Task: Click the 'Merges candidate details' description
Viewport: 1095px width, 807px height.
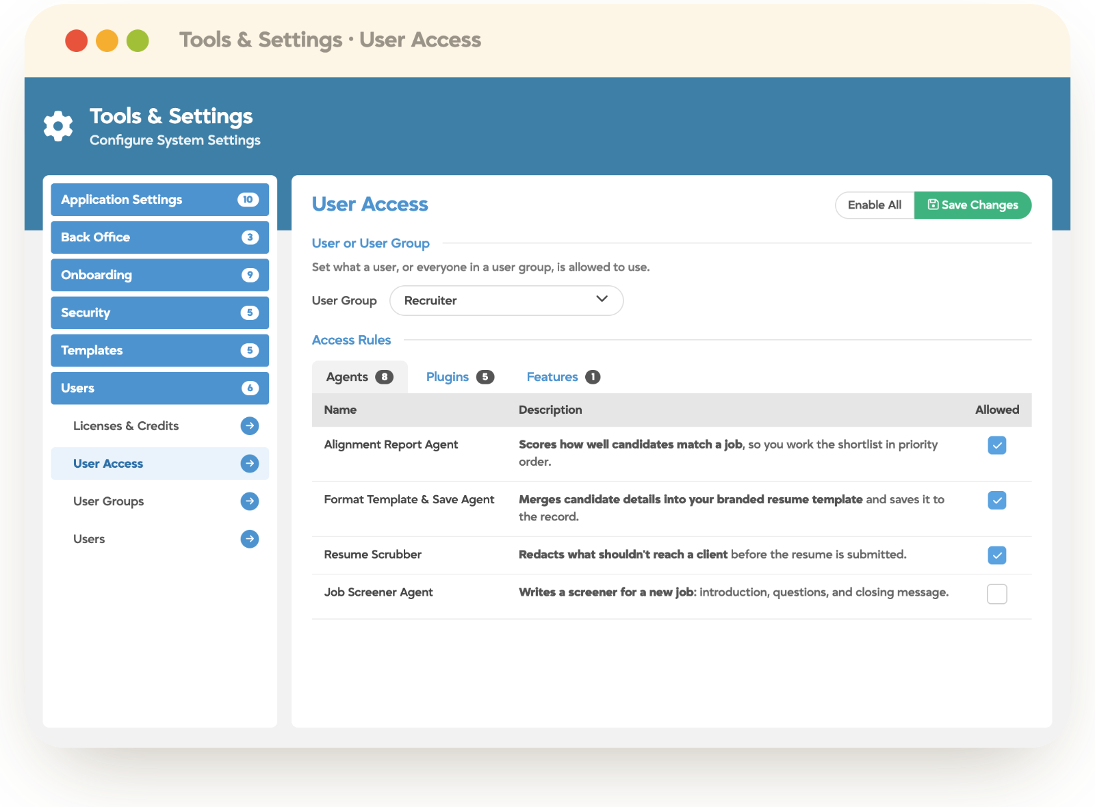Action: click(x=732, y=507)
